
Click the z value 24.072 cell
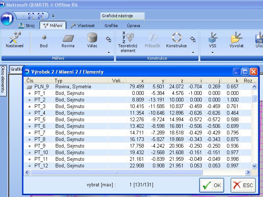[176, 86]
